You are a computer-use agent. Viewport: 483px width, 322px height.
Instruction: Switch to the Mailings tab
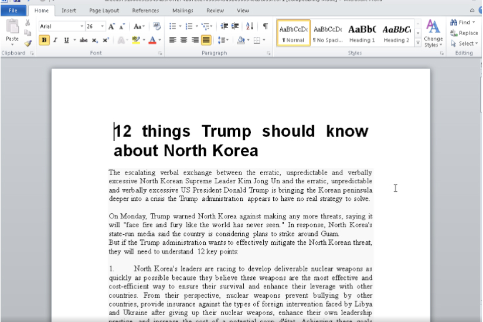183,11
